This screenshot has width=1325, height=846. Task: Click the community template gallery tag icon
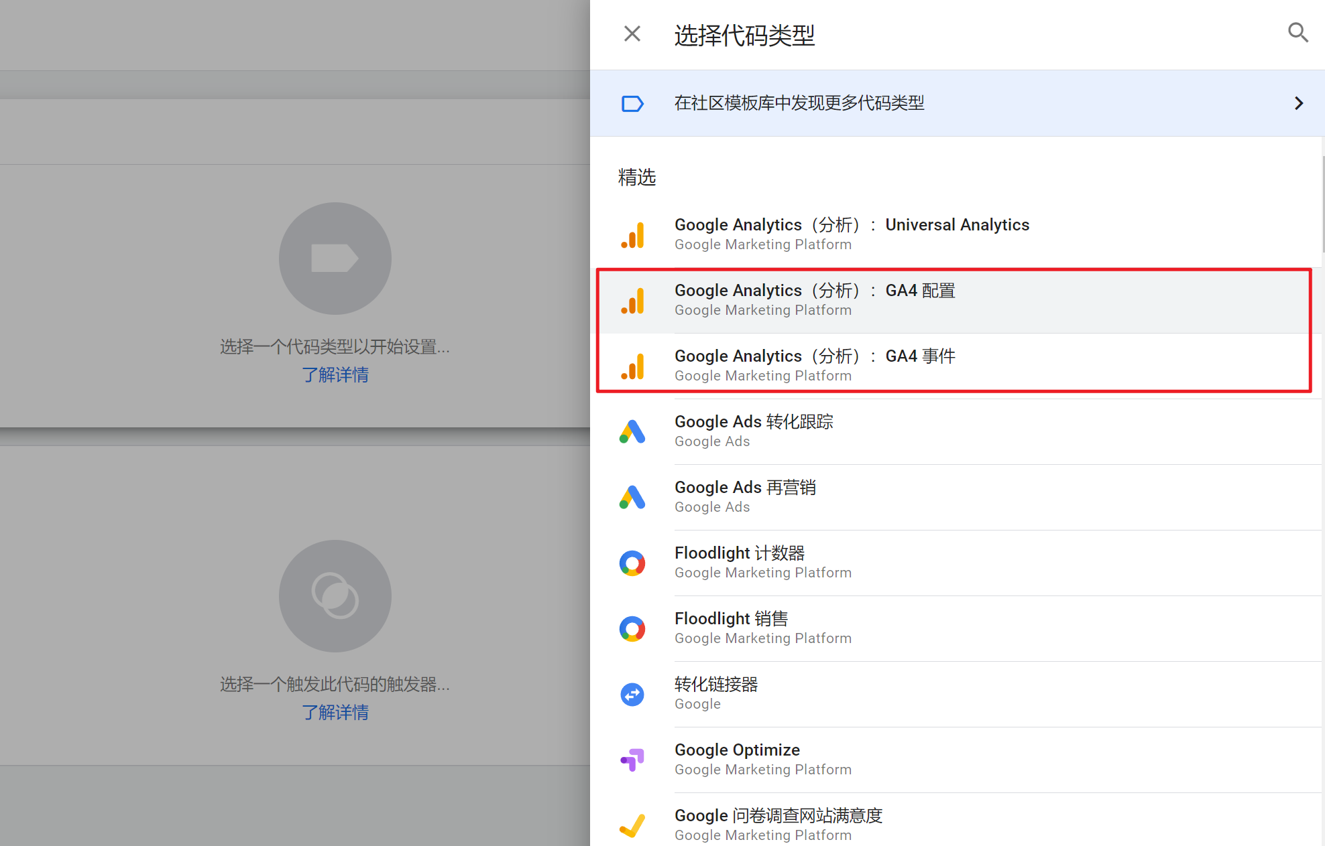point(632,103)
